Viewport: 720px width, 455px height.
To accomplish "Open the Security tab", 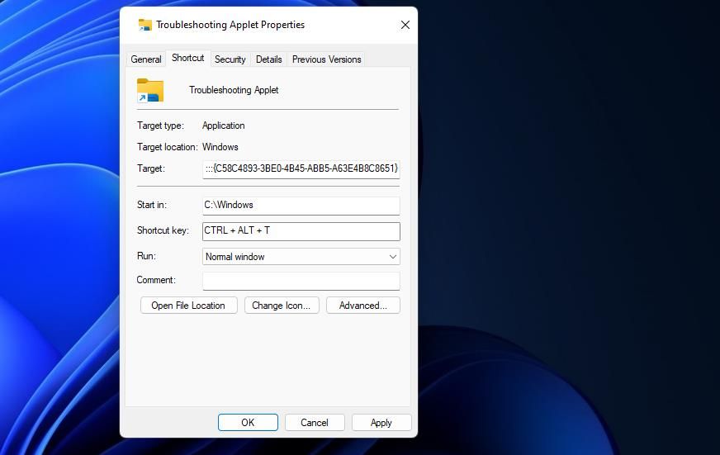I will click(230, 59).
